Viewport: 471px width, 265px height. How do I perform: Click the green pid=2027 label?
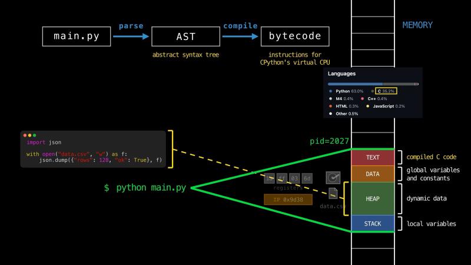pos(329,141)
